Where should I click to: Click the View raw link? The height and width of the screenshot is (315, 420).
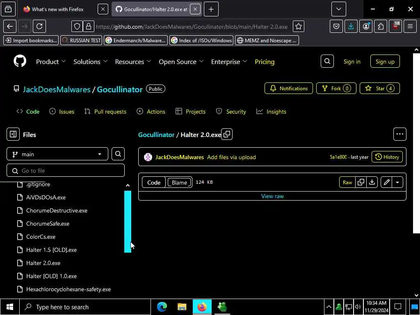272,196
